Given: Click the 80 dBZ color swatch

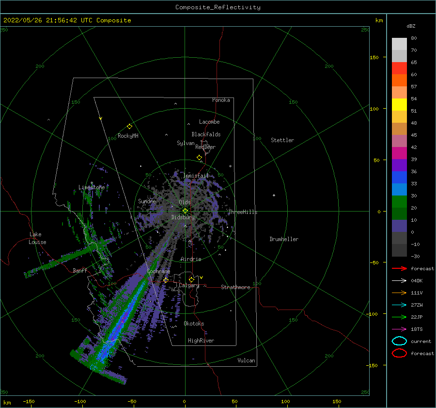Looking at the screenshot, I should [399, 44].
